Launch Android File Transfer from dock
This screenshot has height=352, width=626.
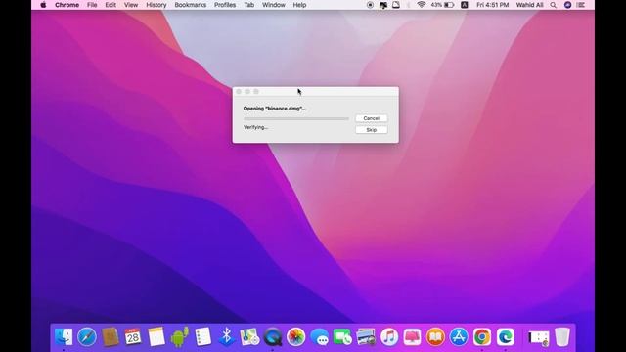(x=179, y=336)
